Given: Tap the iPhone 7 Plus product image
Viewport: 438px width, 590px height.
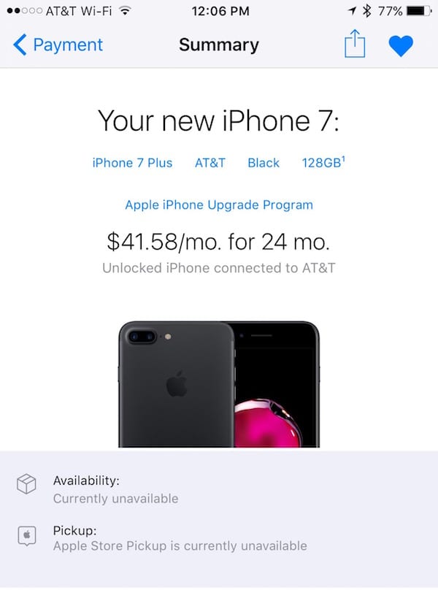Looking at the screenshot, I should point(219,384).
